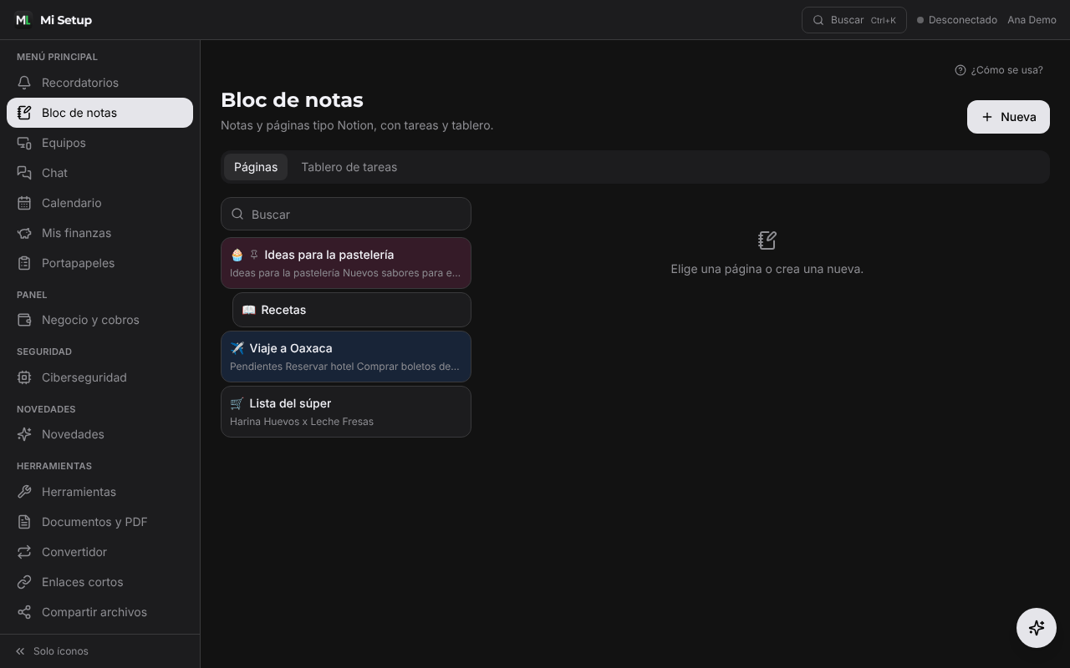Screen dimensions: 1070x668
Task: Click the Ciberseguridad chip icon
Action: pos(24,377)
